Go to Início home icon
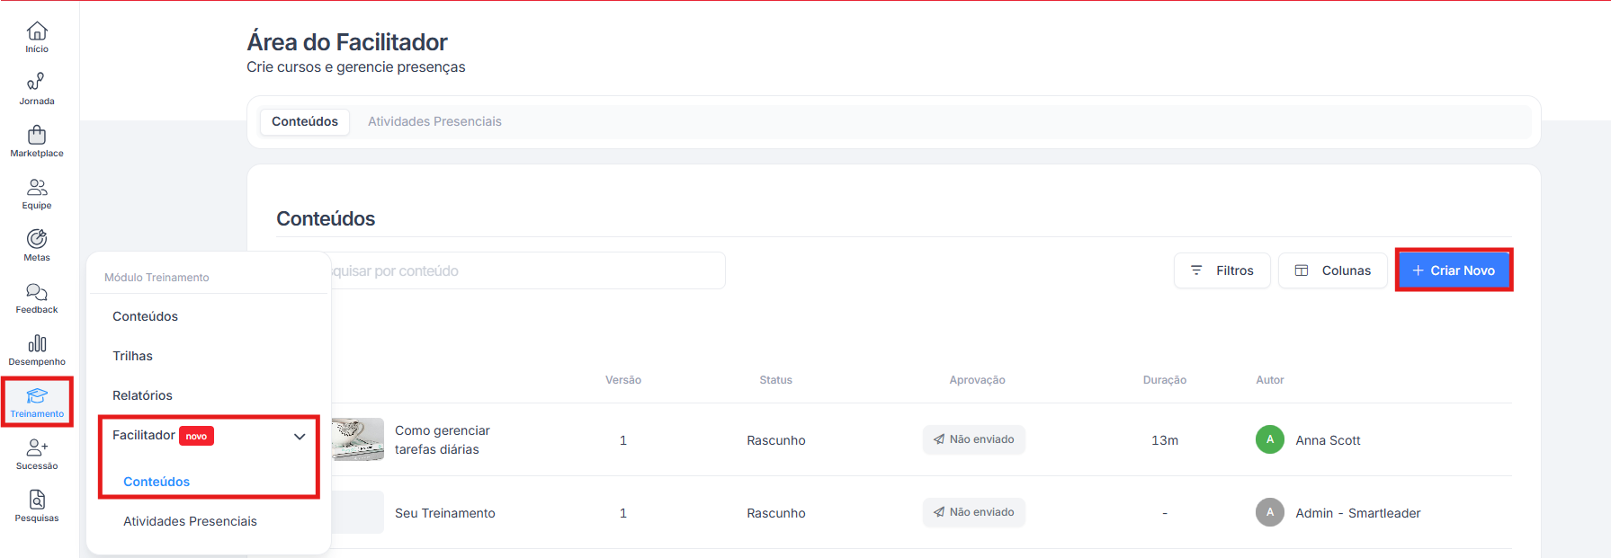The width and height of the screenshot is (1611, 558). [x=37, y=37]
